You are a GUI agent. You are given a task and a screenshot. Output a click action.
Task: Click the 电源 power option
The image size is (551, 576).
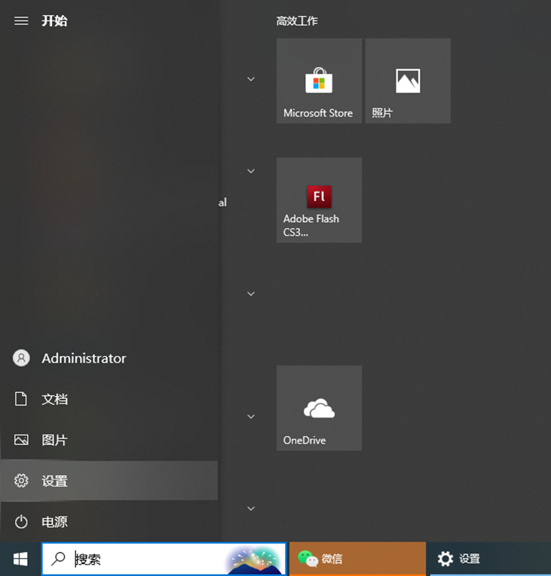(x=109, y=522)
